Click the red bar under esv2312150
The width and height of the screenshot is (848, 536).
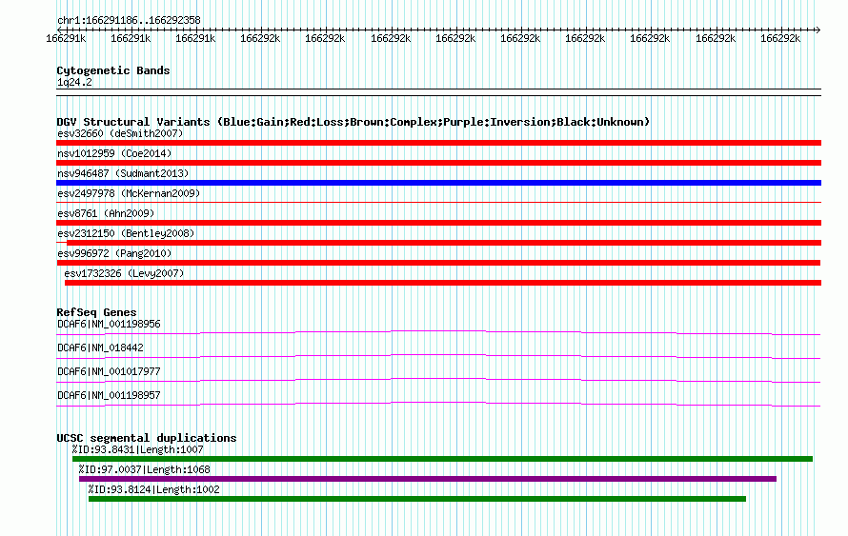click(x=443, y=243)
